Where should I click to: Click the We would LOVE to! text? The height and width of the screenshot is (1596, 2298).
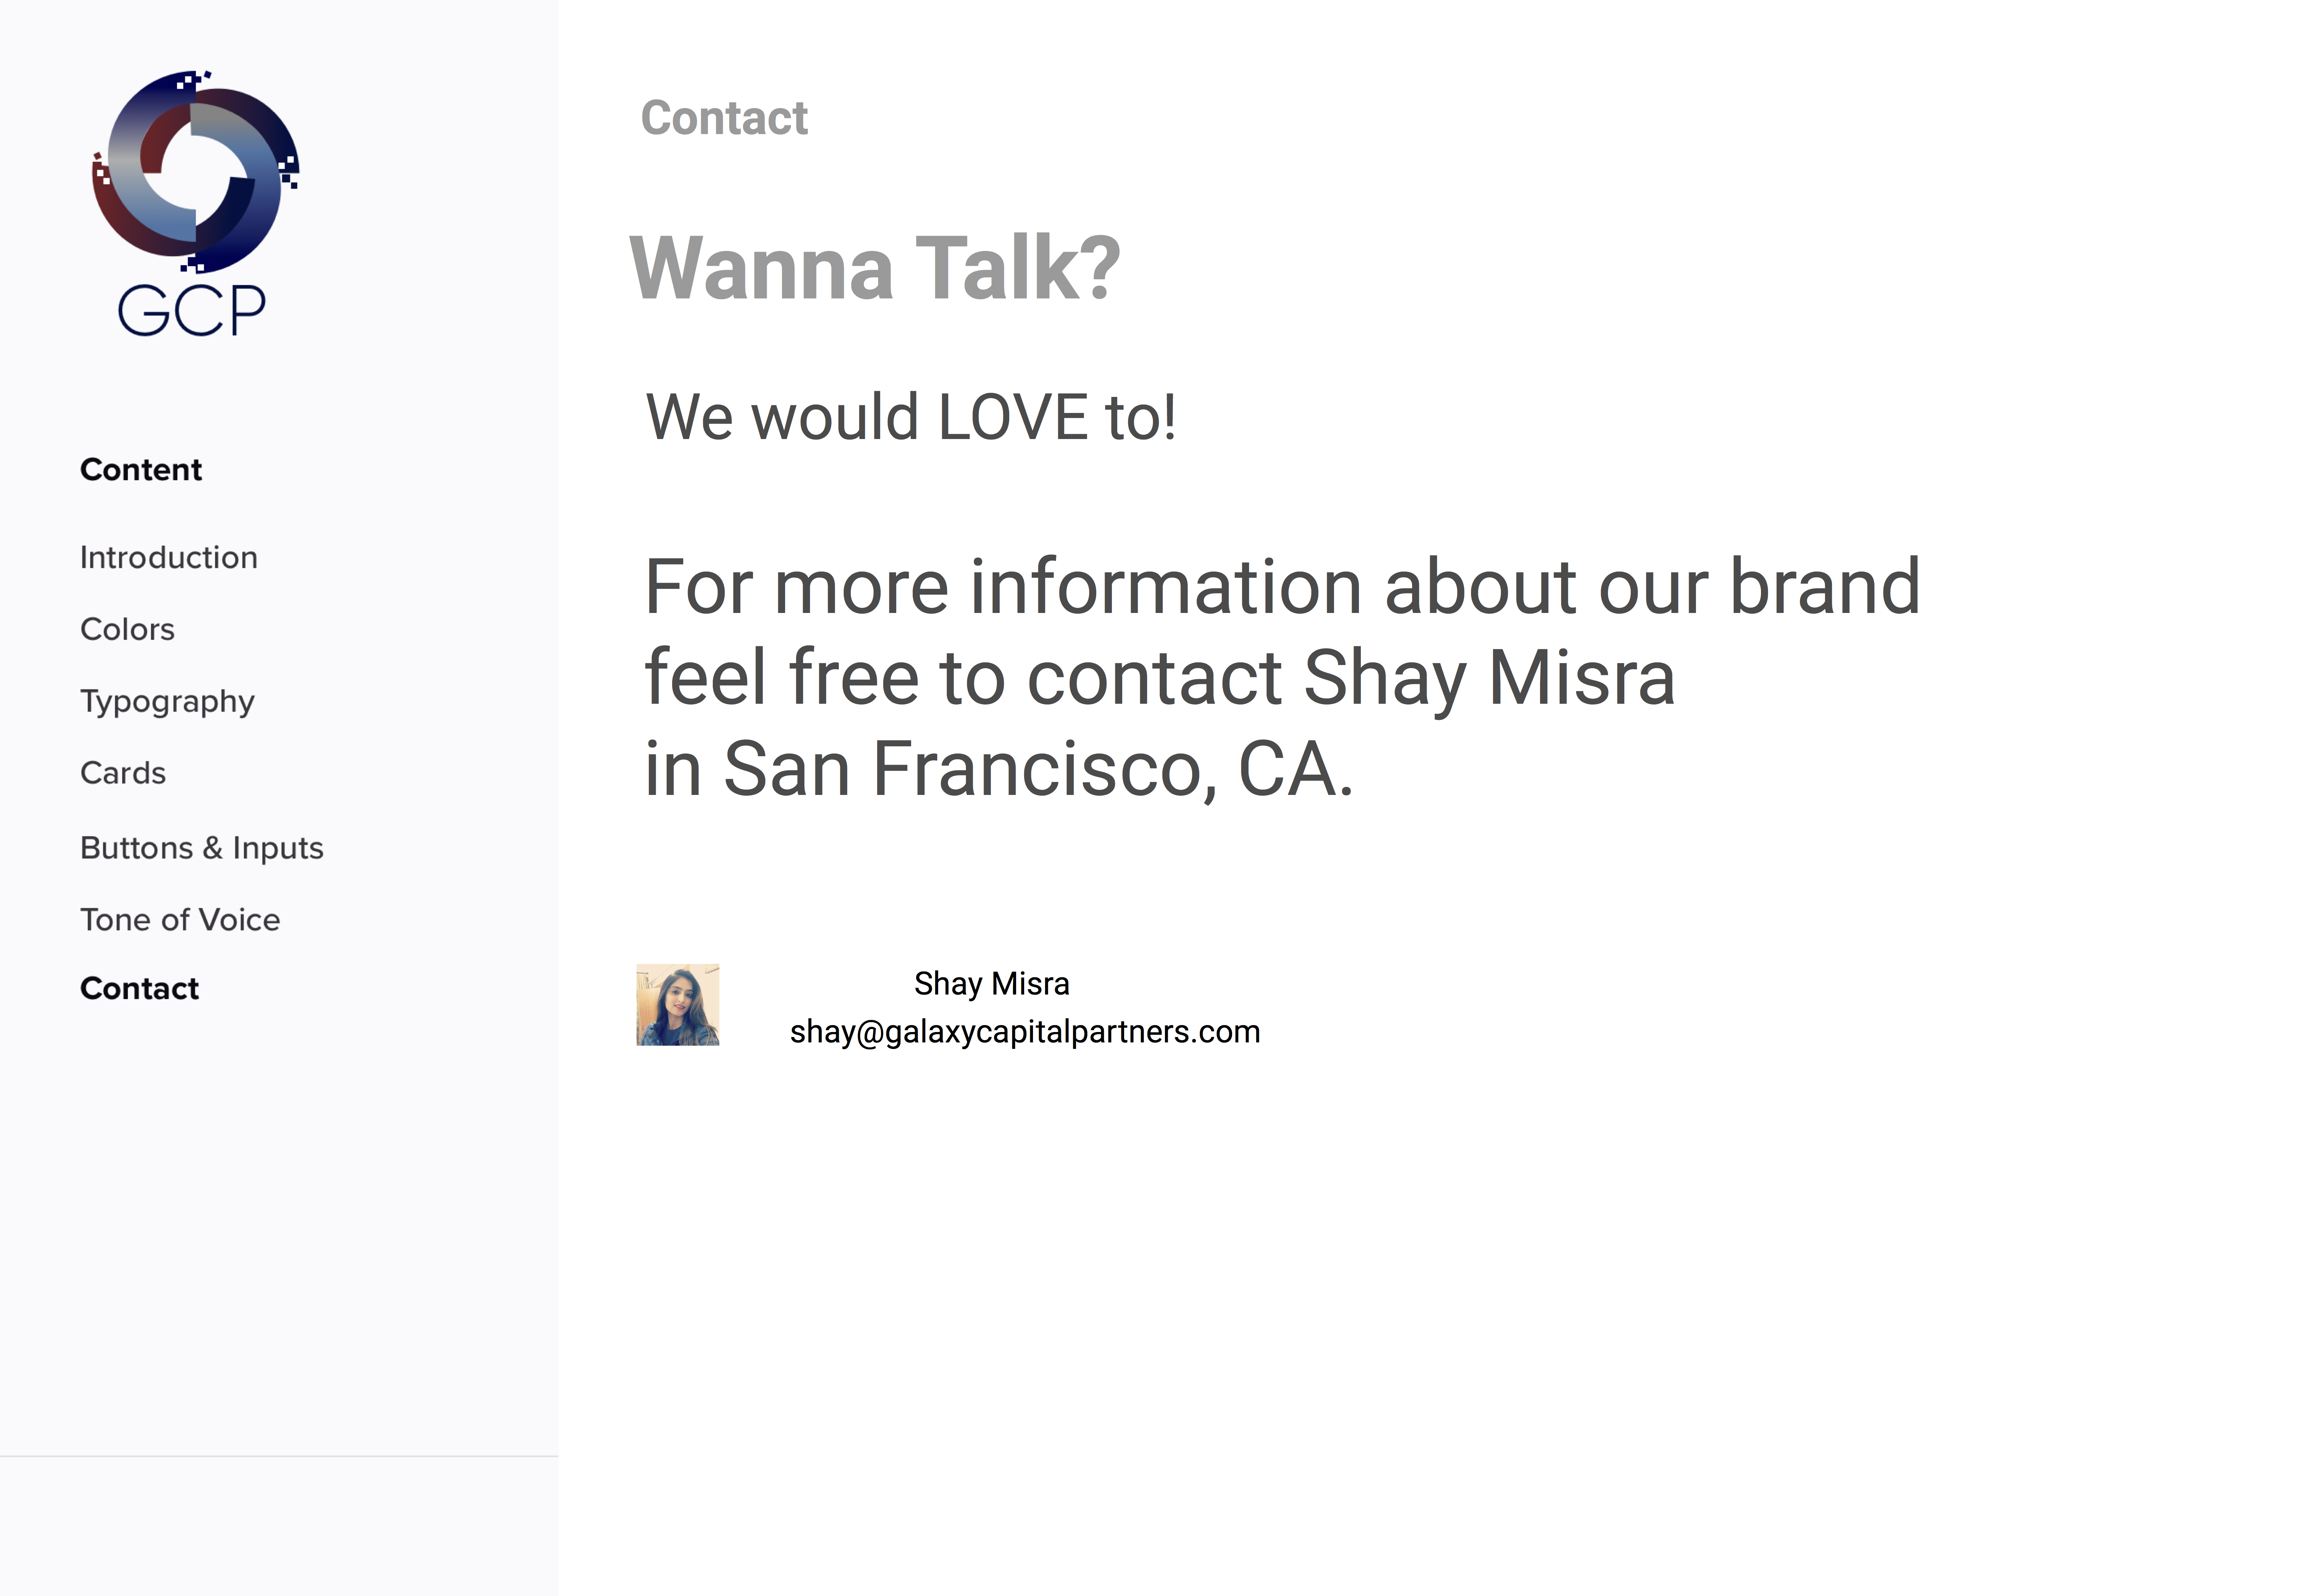911,417
